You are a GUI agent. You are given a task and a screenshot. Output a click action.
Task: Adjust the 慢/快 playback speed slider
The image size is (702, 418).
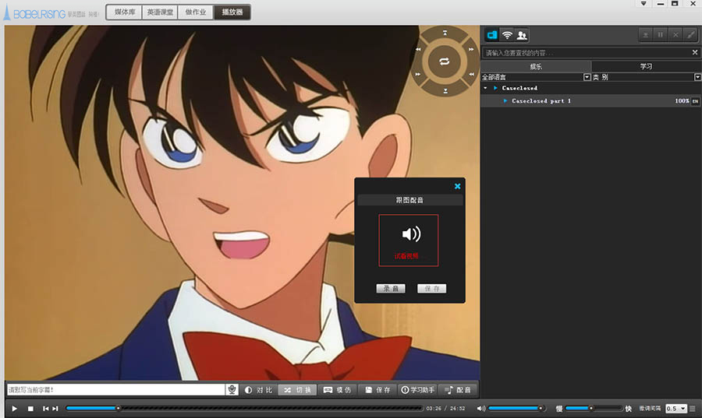pos(594,408)
